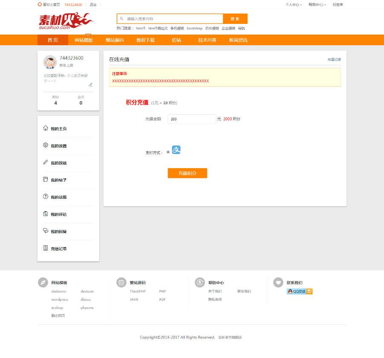
Task: Click hot search keyword html5
Action: point(140,28)
